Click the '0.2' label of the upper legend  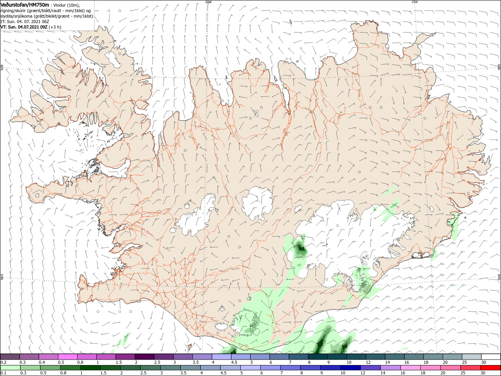pyautogui.click(x=3, y=362)
